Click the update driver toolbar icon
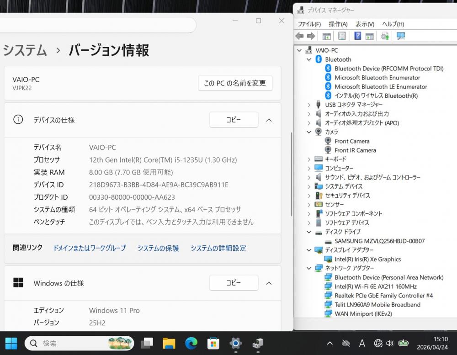This screenshot has width=457, height=355. [x=385, y=36]
